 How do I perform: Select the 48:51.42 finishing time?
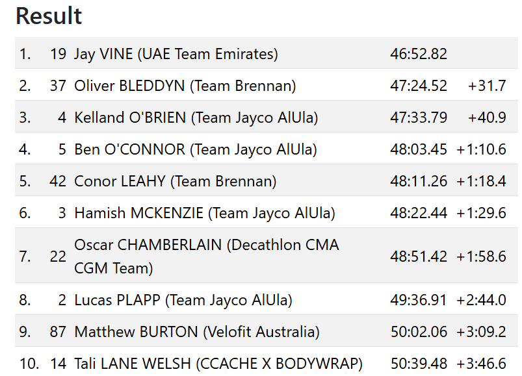(419, 257)
